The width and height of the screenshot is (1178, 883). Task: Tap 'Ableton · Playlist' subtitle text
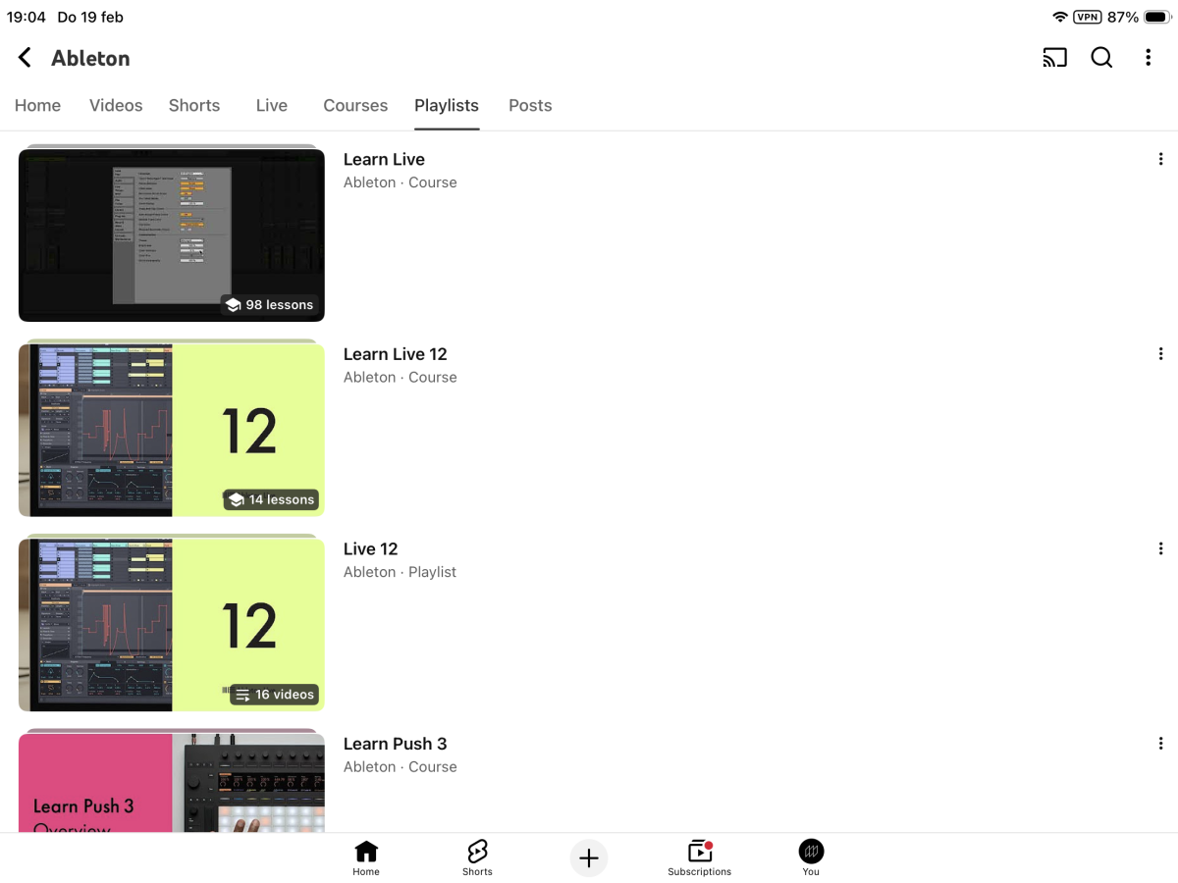coord(400,572)
